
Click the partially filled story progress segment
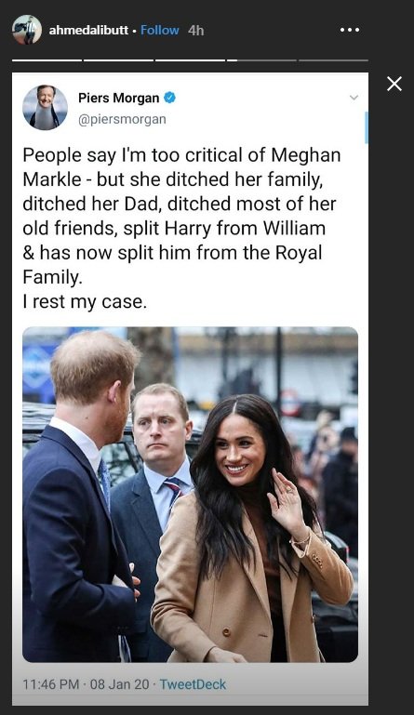262,60
